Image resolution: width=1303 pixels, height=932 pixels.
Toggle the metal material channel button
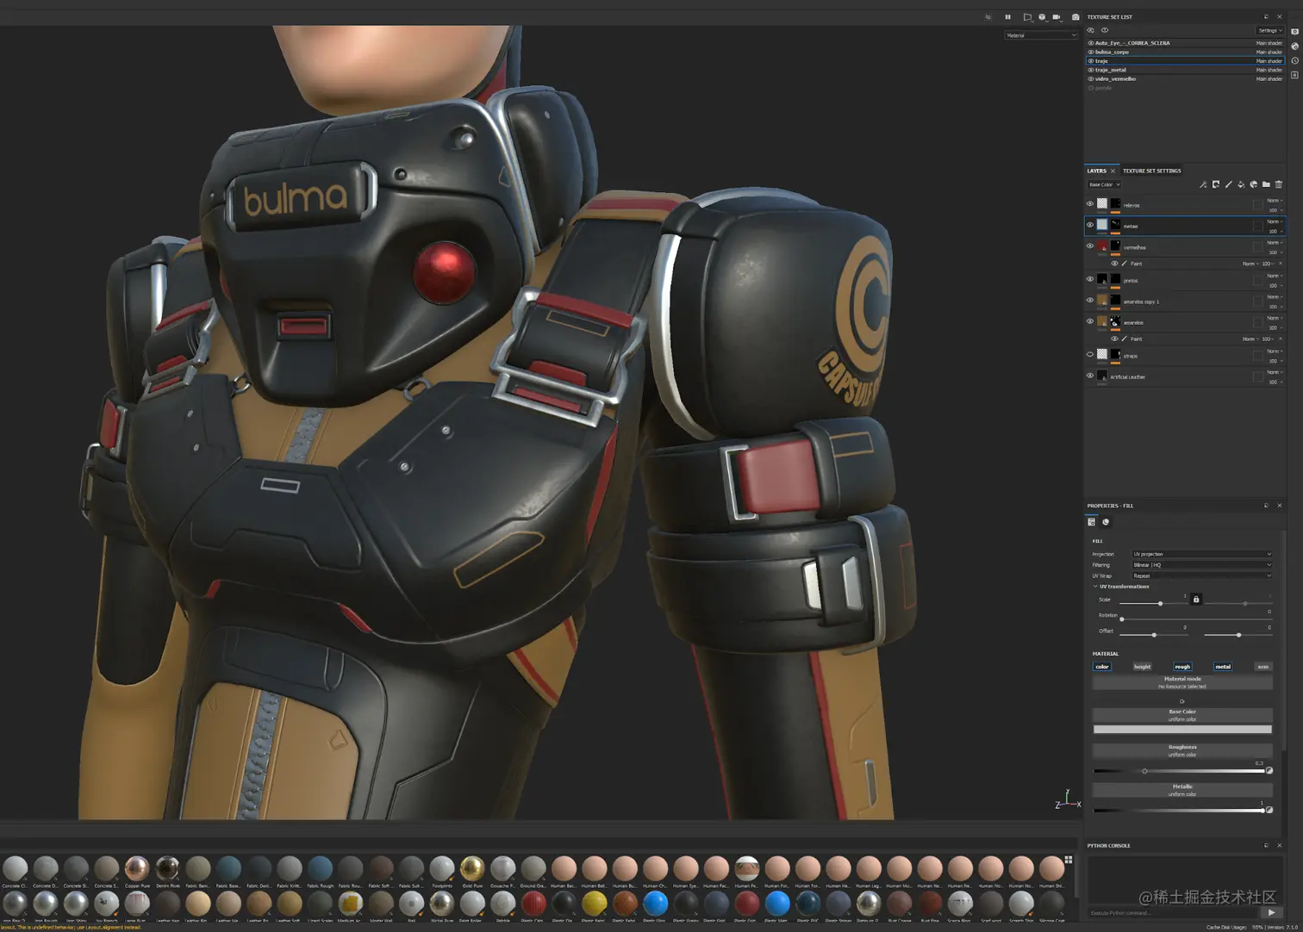(x=1223, y=667)
